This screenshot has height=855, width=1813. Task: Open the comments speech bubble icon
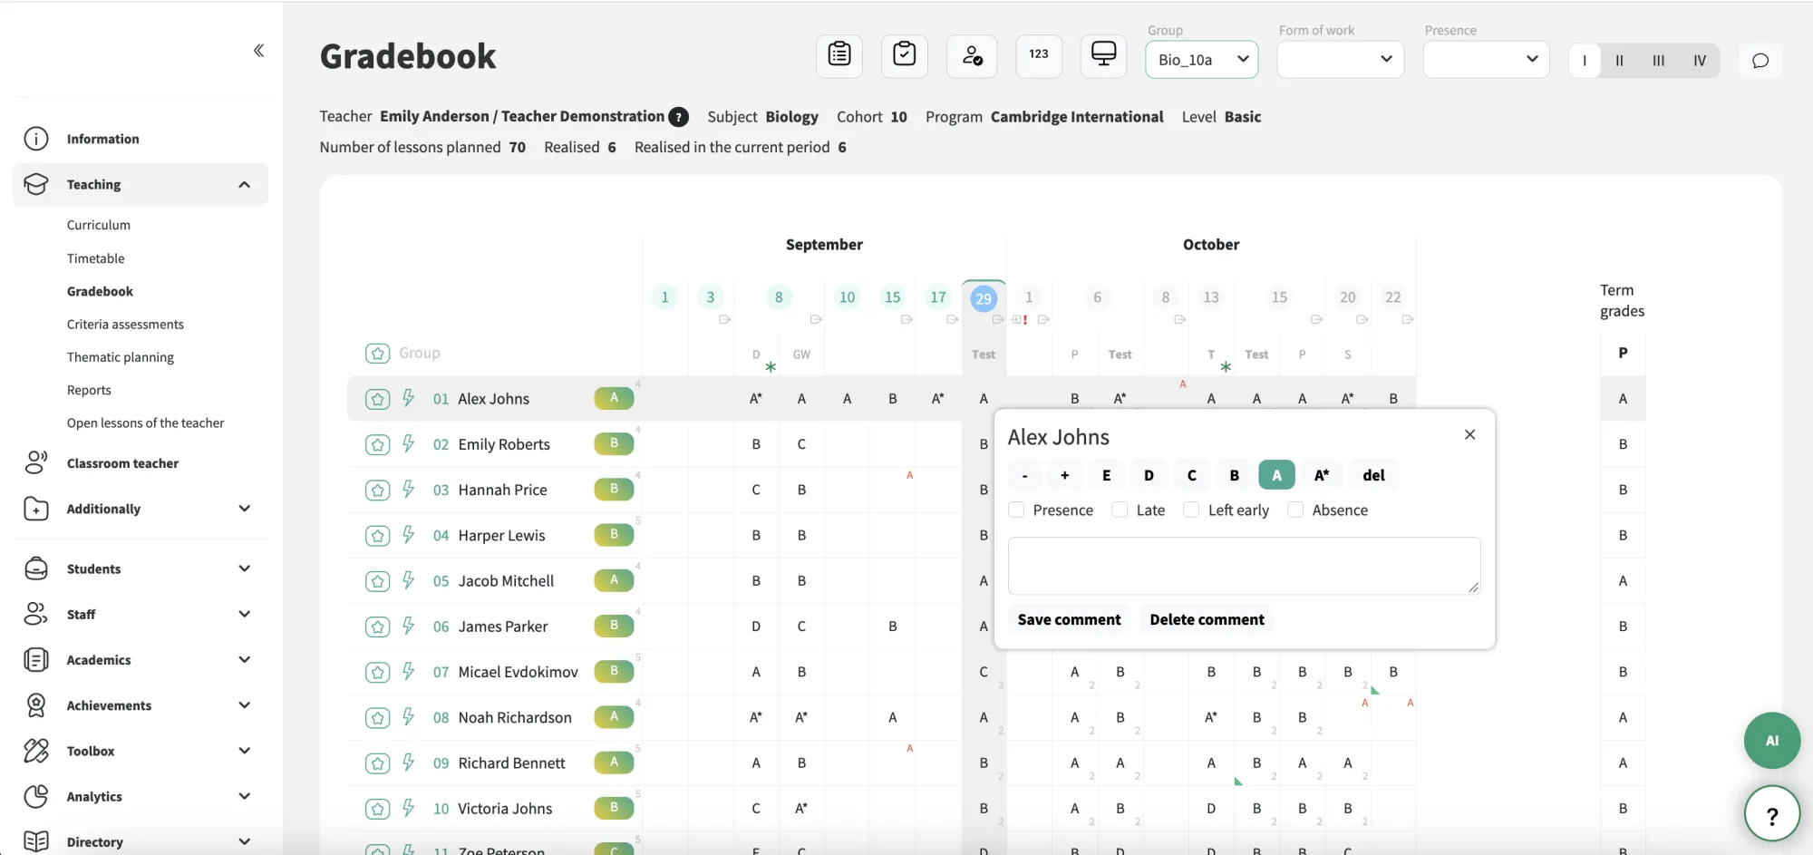click(x=1760, y=61)
